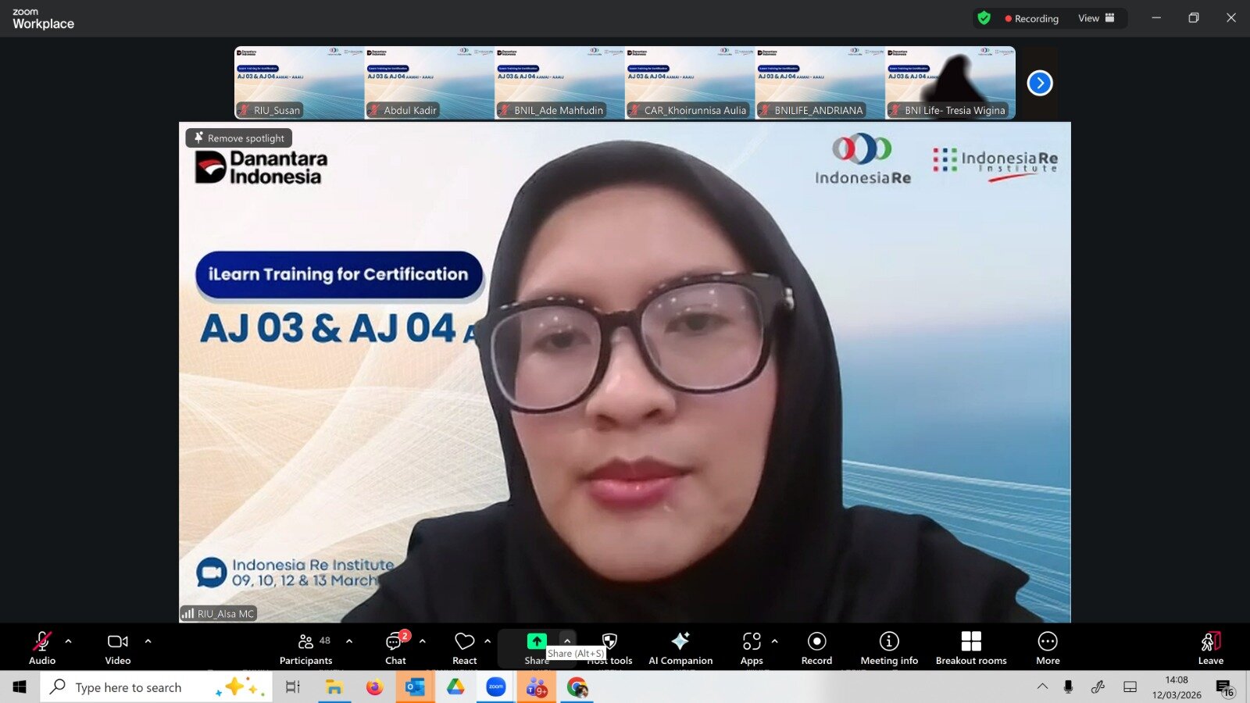Toggle the Record button
The image size is (1250, 703).
pyautogui.click(x=816, y=648)
